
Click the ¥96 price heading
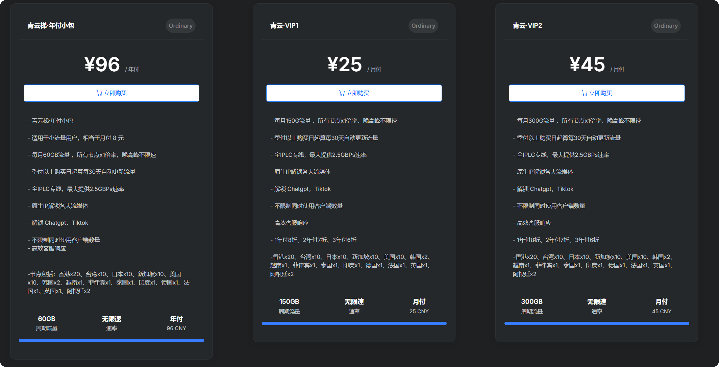click(x=102, y=64)
